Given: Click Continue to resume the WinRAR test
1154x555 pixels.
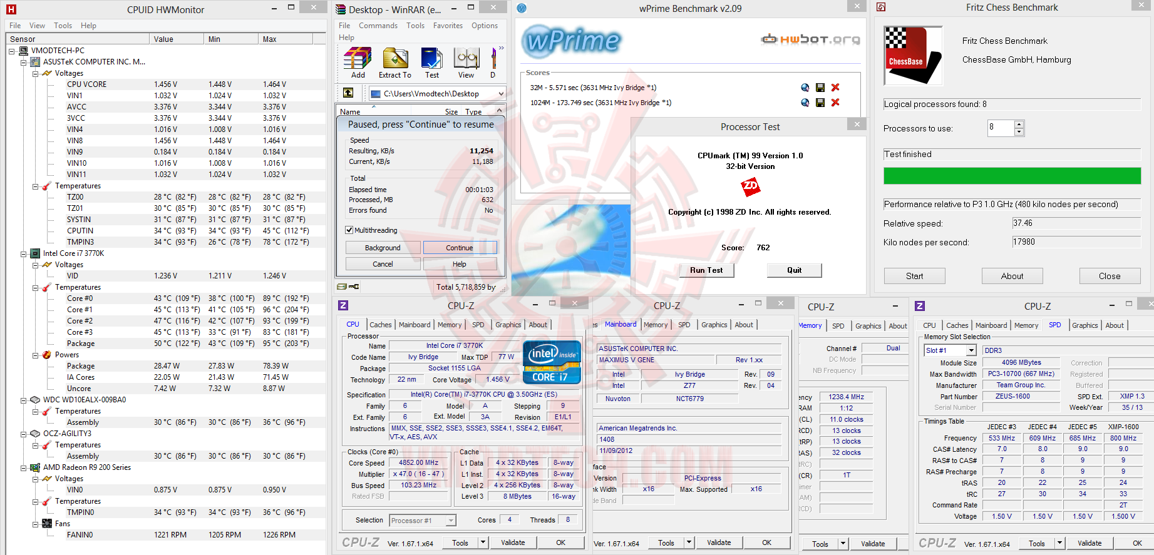Looking at the screenshot, I should pos(460,248).
